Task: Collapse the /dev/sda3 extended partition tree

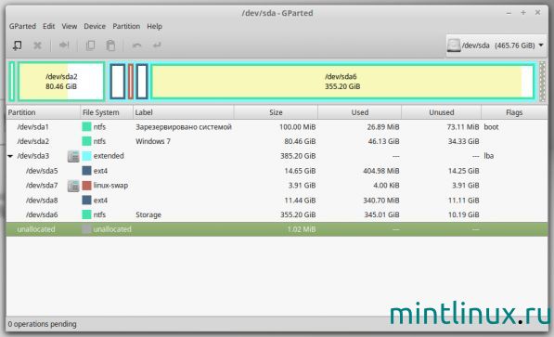Action: tap(10, 156)
